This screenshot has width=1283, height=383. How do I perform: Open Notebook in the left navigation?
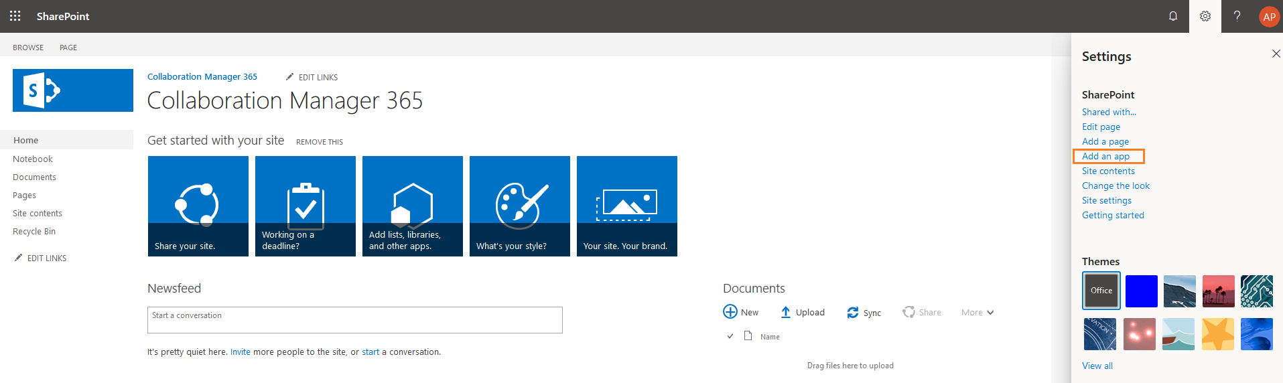point(33,159)
